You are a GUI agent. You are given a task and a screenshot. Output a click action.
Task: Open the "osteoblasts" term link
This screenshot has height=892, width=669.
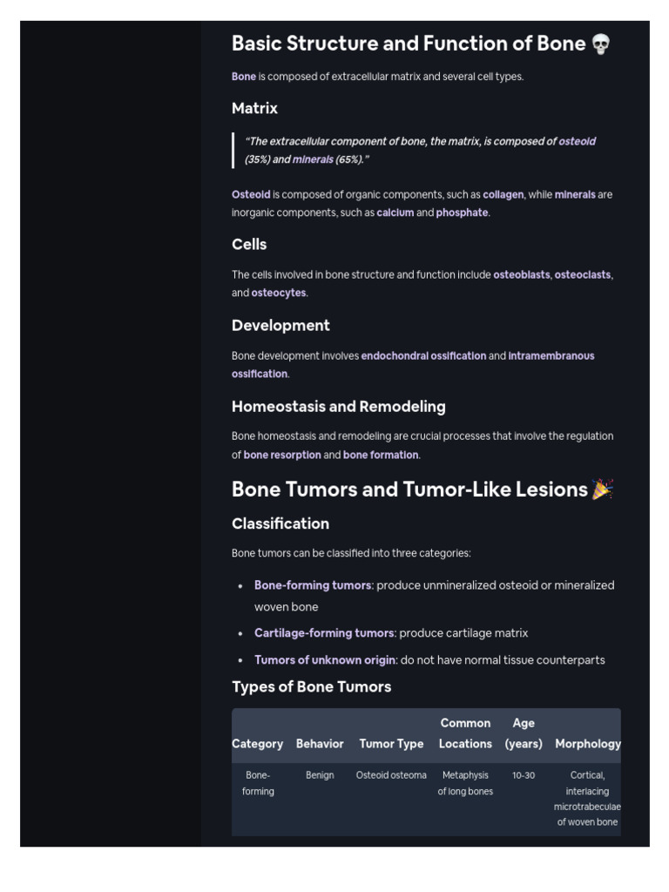(x=521, y=275)
